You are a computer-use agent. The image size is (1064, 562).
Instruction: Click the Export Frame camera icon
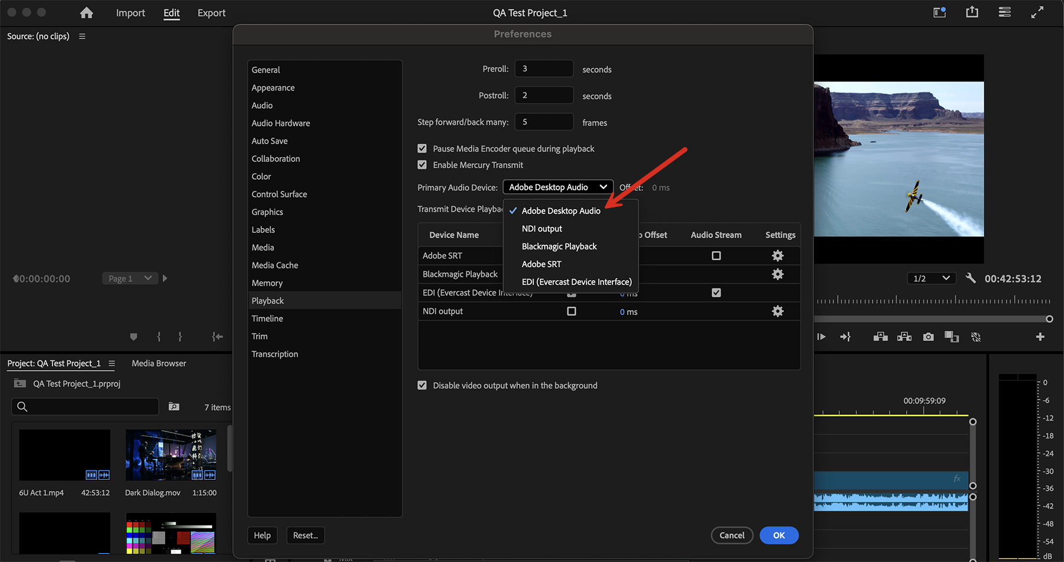pyautogui.click(x=929, y=337)
